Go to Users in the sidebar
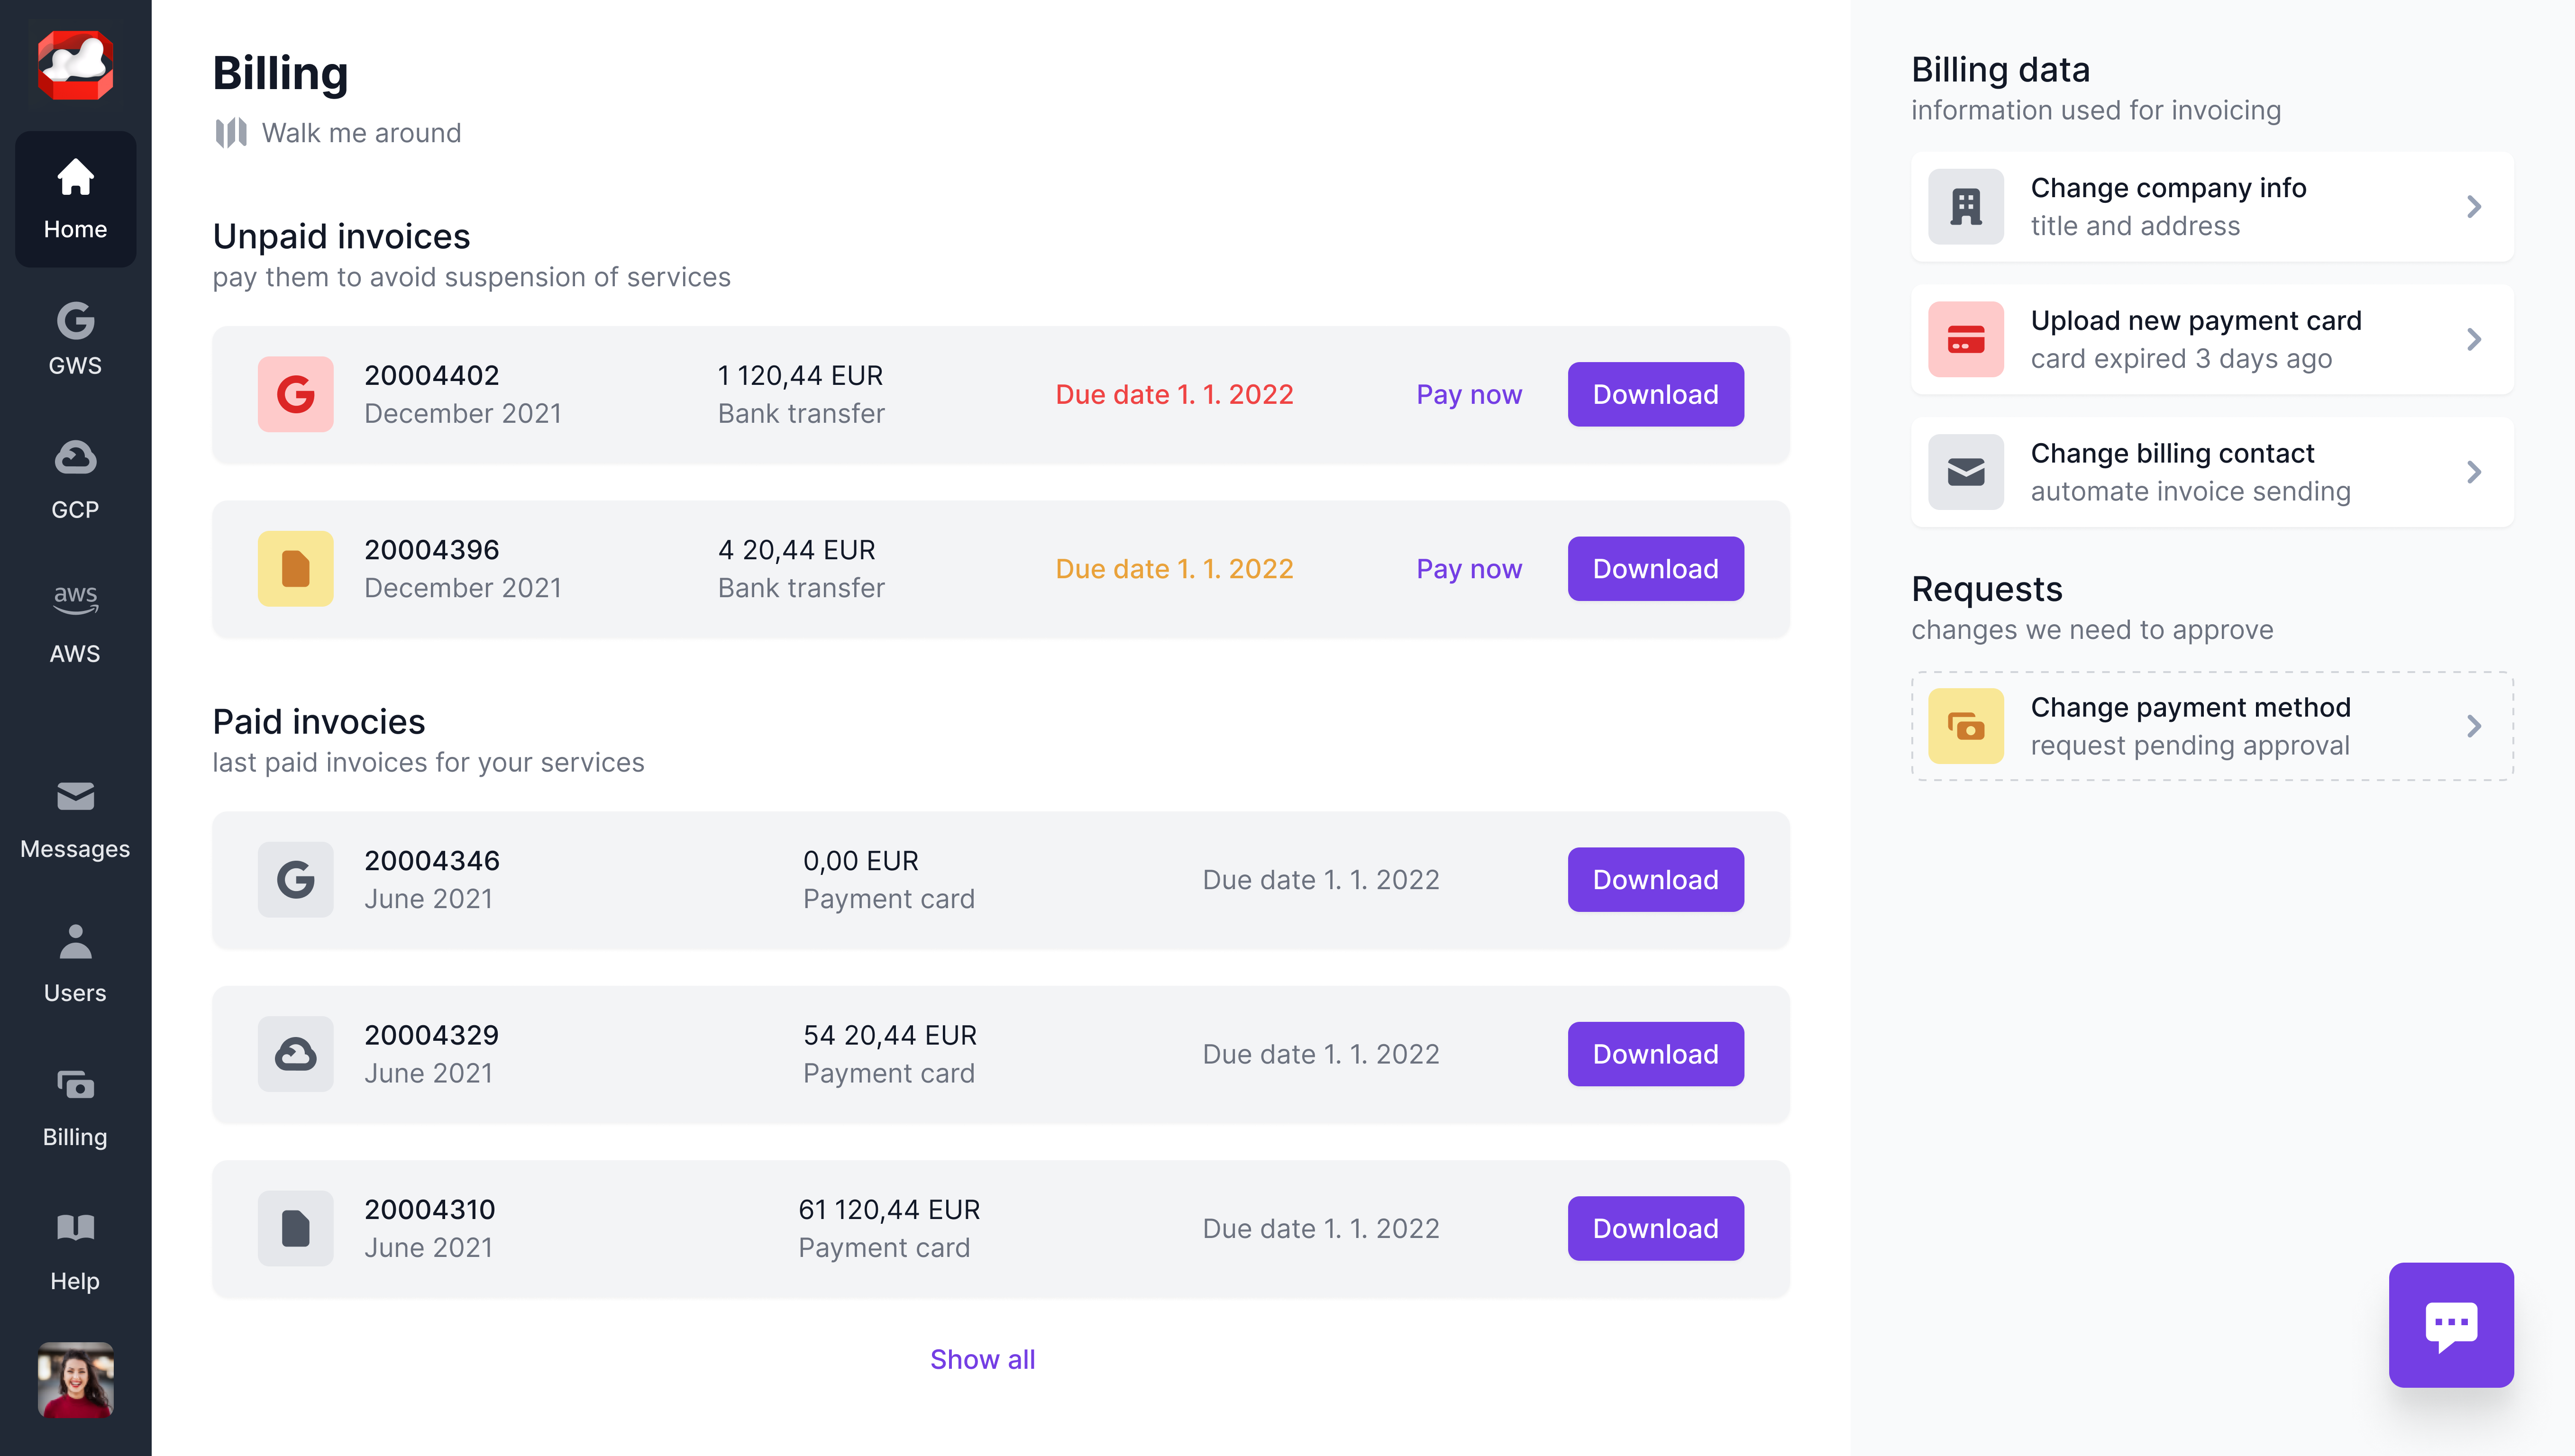This screenshot has width=2575, height=1456. pos(75,964)
